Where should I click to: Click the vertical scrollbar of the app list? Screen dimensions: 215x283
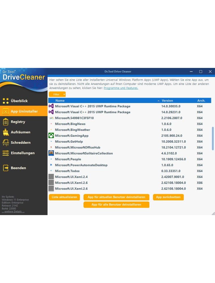pyautogui.click(x=213, y=138)
